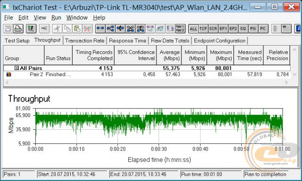Click the 'Run time: 00:01:00' status field
The width and height of the screenshot is (302, 181).
point(211,174)
